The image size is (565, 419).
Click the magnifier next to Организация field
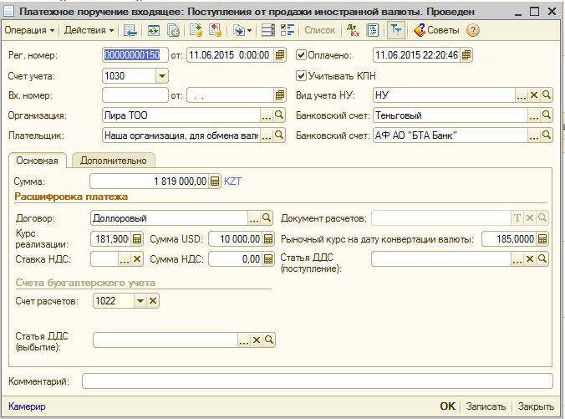[x=279, y=115]
